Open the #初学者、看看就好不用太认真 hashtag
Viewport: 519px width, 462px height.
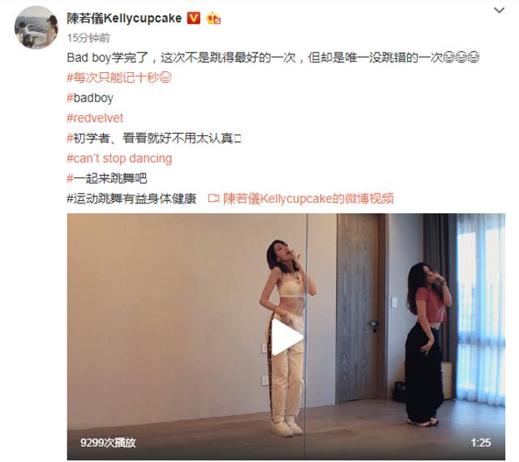point(154,139)
